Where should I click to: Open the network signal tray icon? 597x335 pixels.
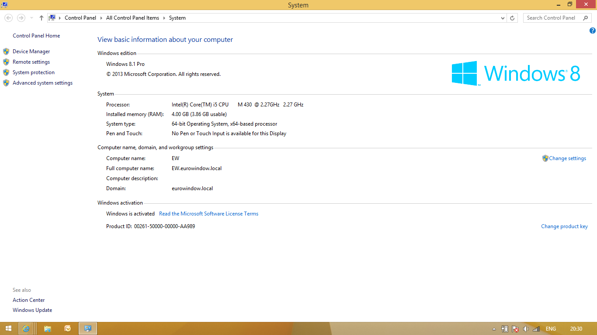click(x=536, y=329)
